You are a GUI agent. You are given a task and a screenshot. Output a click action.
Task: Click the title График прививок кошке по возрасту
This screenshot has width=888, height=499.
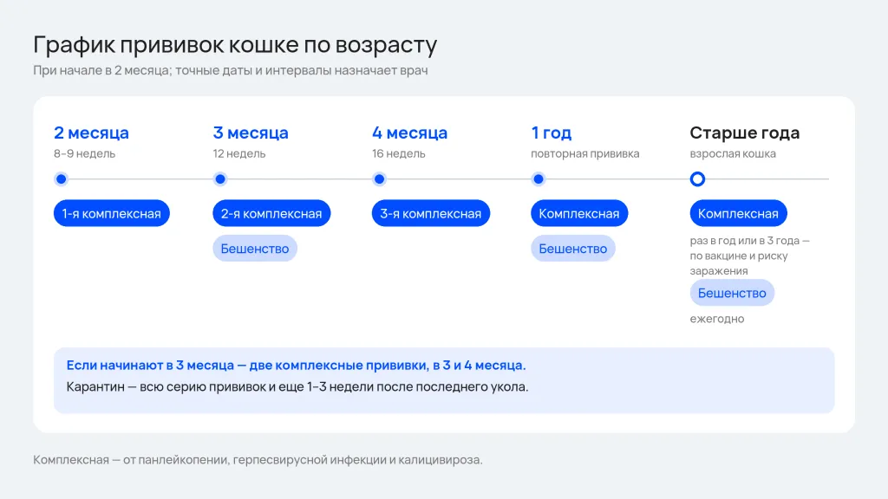[235, 45]
